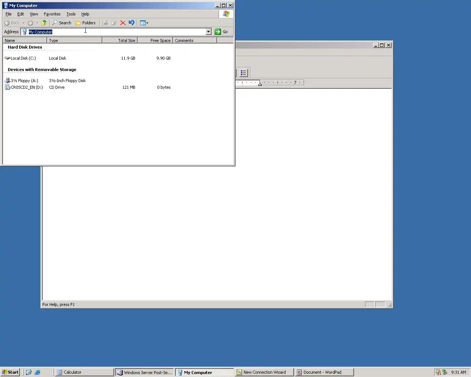Screen dimensions: 471x377
Task: Sort by the Name column header
Action: coord(25,40)
